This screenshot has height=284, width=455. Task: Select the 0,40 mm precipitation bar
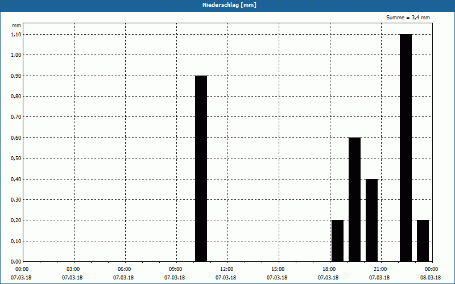tap(372, 220)
